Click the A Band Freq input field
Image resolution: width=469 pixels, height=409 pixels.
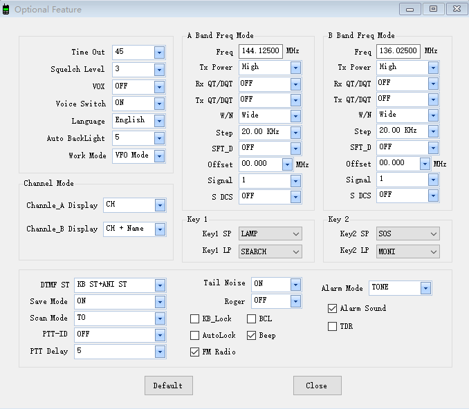(261, 52)
